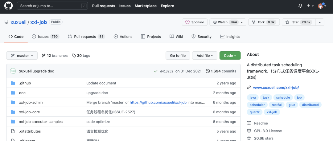Select the java topic tag
Viewport: 333px width, 141px height.
click(253, 97)
